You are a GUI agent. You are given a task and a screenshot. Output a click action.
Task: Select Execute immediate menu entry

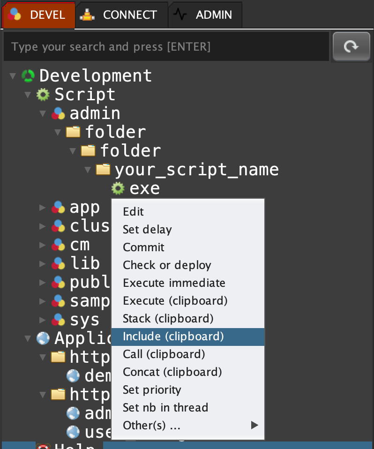tap(174, 283)
